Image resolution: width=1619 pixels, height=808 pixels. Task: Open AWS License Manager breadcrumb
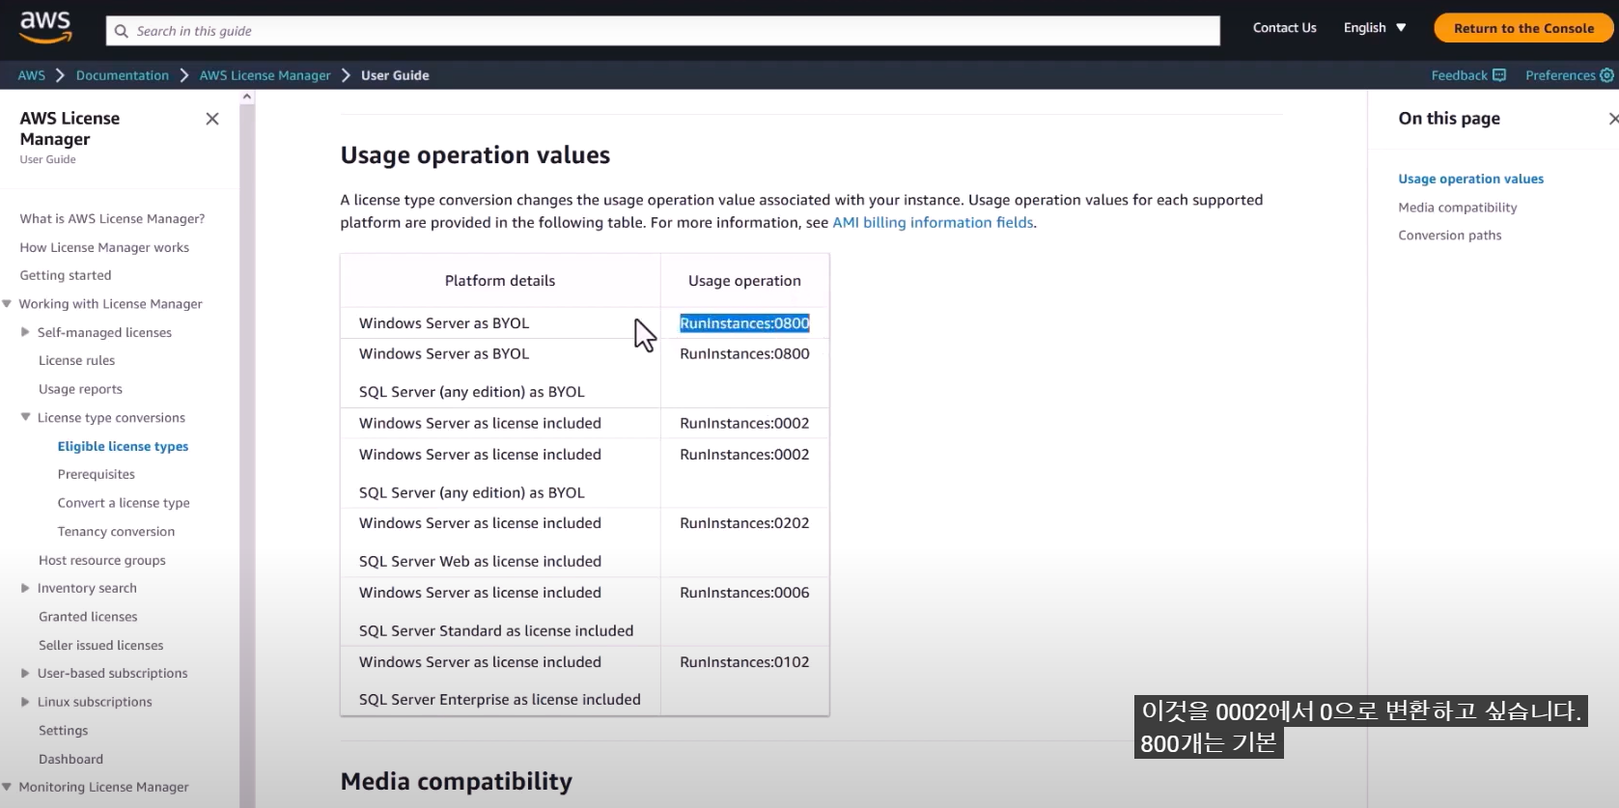[265, 75]
